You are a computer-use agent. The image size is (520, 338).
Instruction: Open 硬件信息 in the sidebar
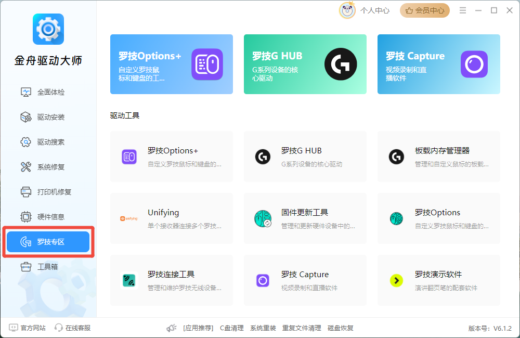(x=48, y=217)
